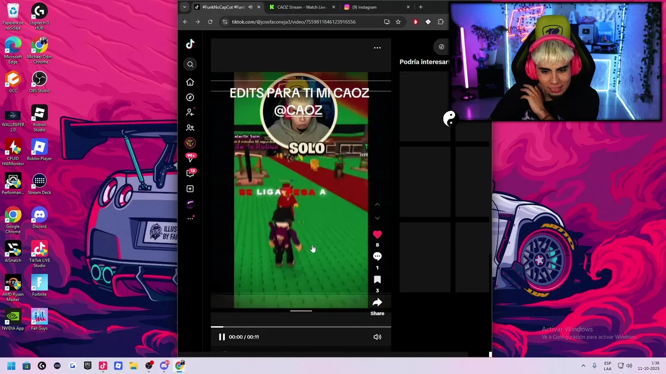The image size is (666, 374).
Task: Open Fall Guys desktop shortcut
Action: point(39,319)
